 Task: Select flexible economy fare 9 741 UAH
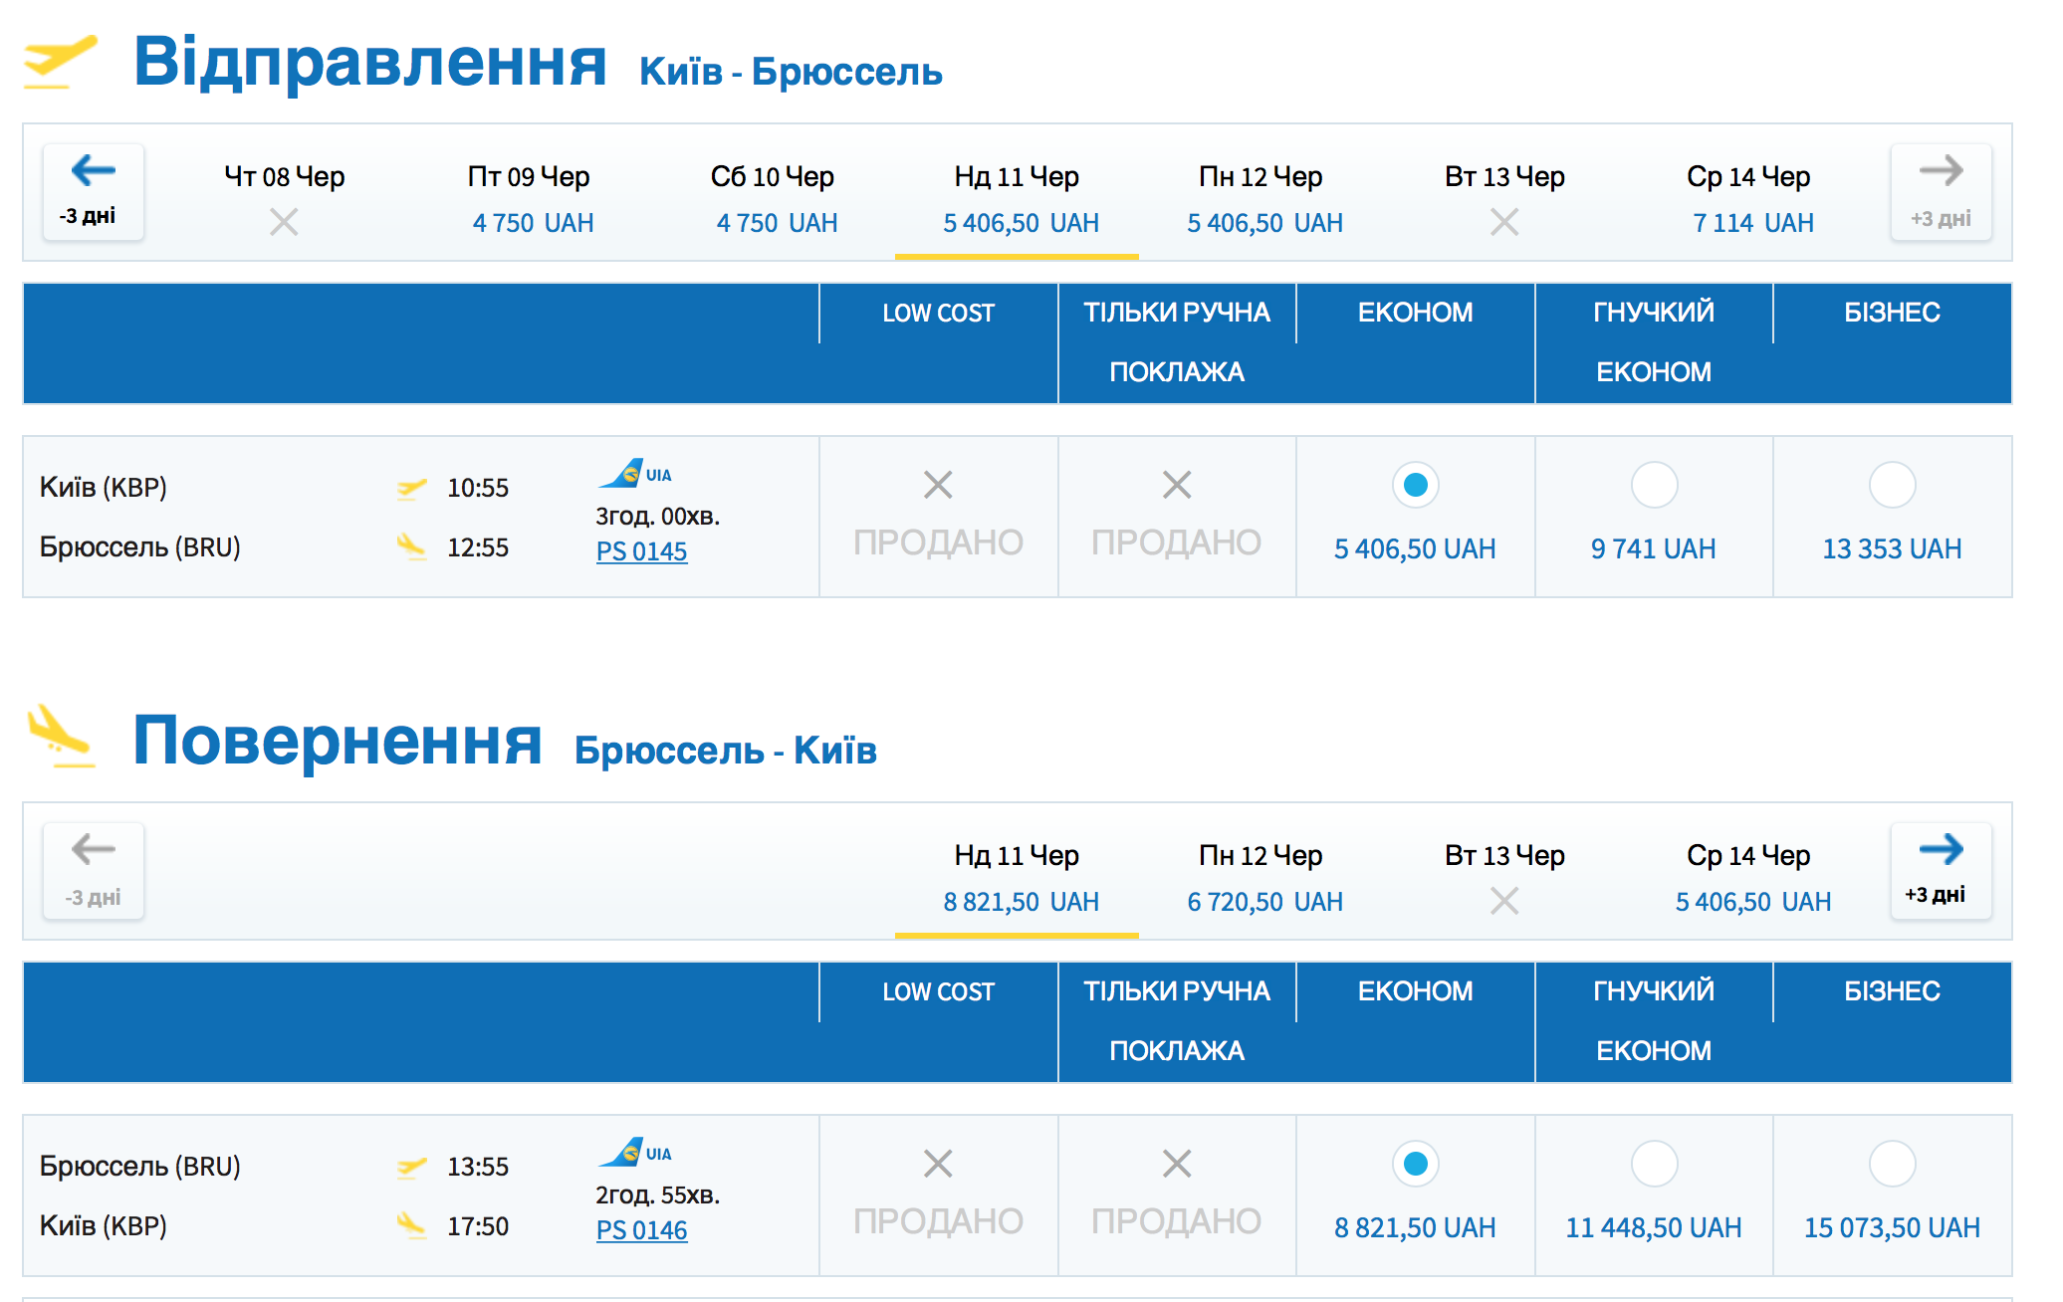[1654, 486]
